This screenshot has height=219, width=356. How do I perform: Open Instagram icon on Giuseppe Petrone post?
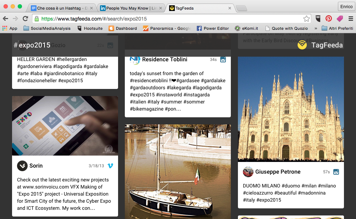(336, 172)
